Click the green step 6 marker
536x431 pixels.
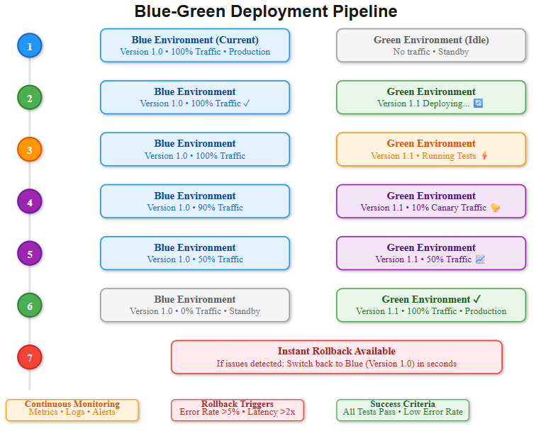[30, 306]
